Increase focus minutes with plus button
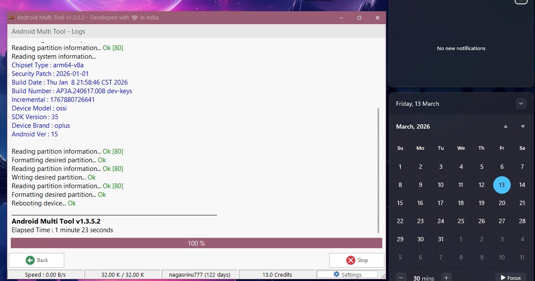 point(447,278)
